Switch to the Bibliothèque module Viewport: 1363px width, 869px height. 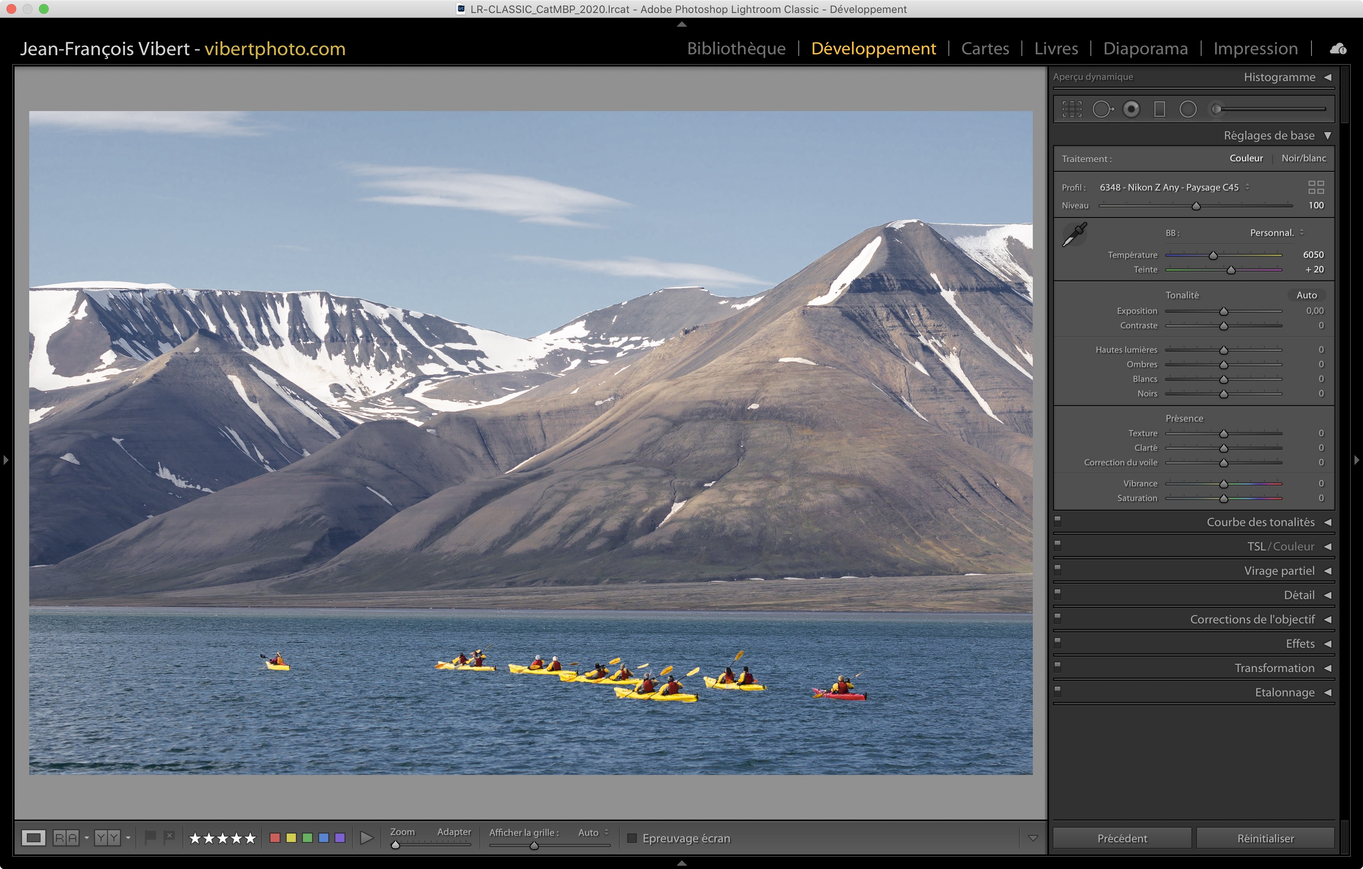click(736, 49)
